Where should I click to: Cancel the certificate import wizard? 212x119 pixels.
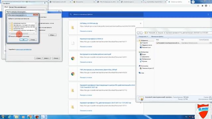pyautogui.click(x=56, y=58)
